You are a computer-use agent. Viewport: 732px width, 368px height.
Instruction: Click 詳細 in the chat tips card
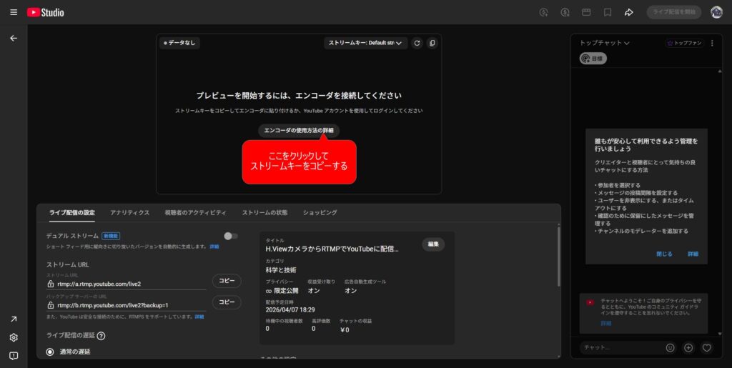pyautogui.click(x=693, y=254)
